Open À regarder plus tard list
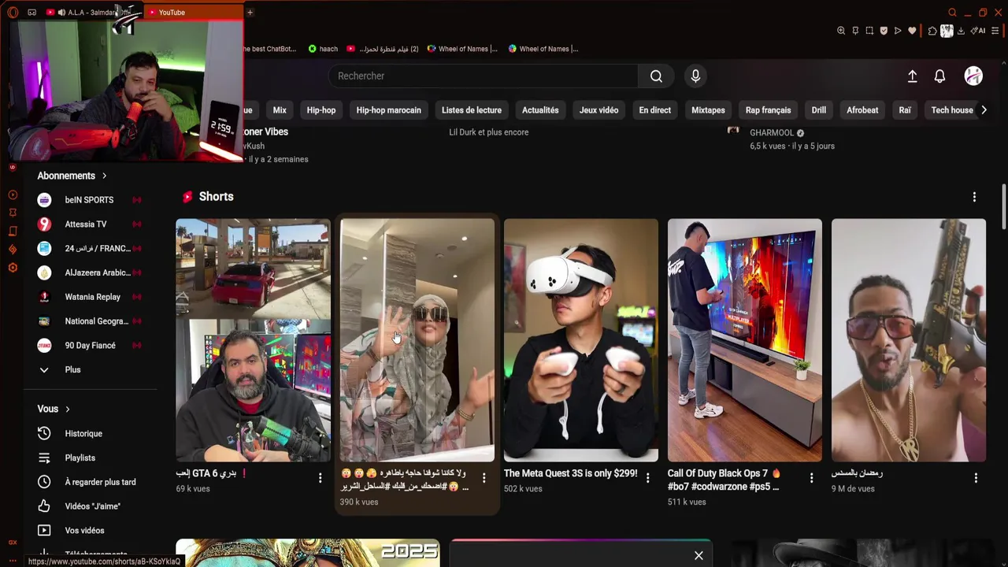Screen dimensions: 1008x567 point(90,482)
